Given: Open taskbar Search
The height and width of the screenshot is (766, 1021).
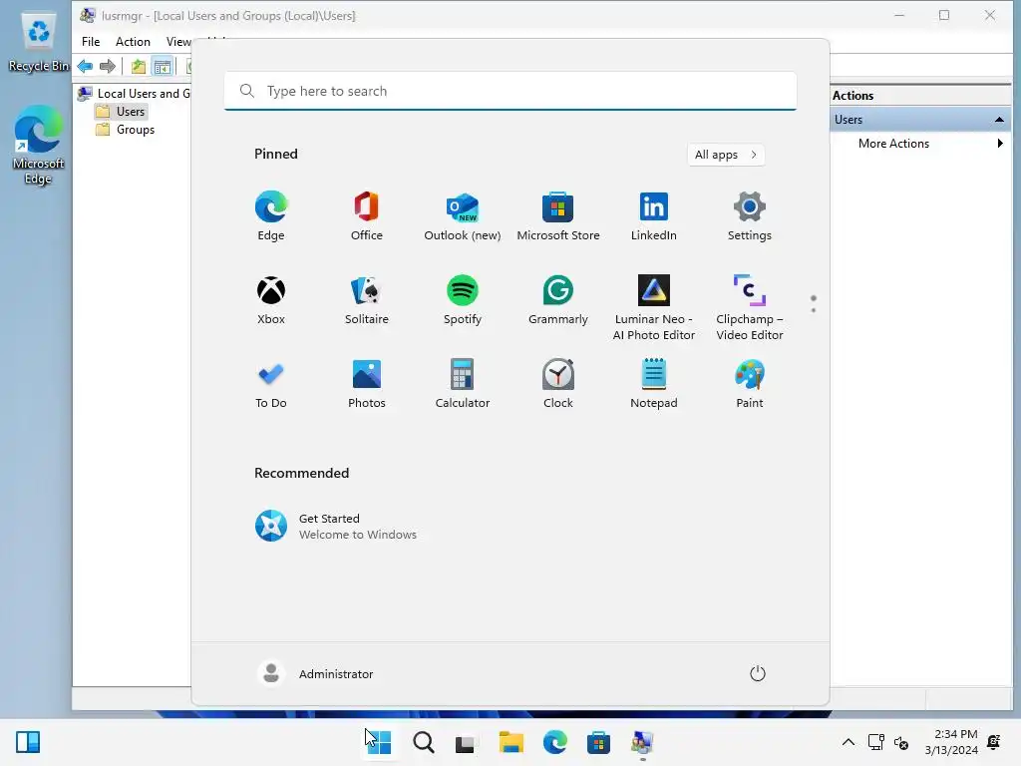Looking at the screenshot, I should (423, 742).
